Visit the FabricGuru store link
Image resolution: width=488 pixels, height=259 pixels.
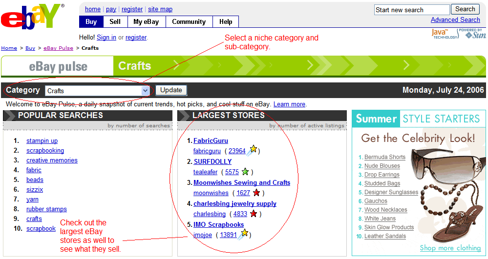point(211,140)
